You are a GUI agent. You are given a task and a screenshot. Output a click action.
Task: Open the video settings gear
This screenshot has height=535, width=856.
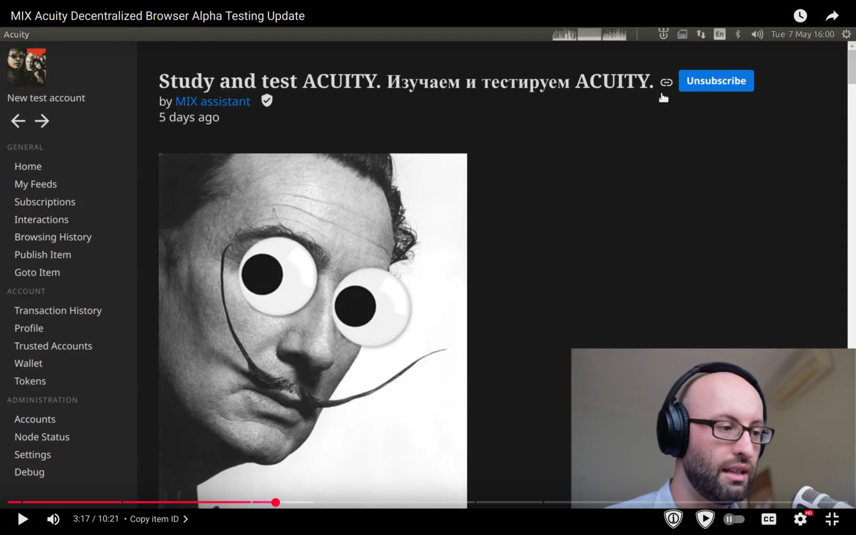coord(800,519)
